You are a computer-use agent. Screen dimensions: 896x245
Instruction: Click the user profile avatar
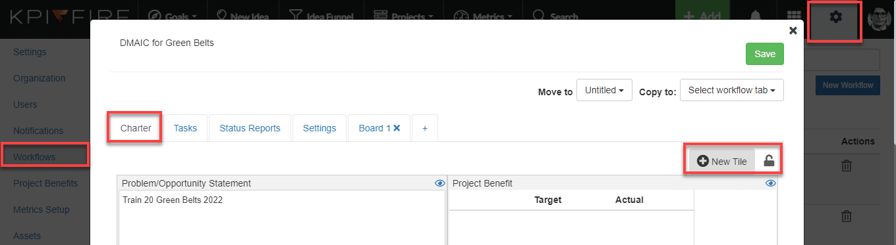pos(881,18)
